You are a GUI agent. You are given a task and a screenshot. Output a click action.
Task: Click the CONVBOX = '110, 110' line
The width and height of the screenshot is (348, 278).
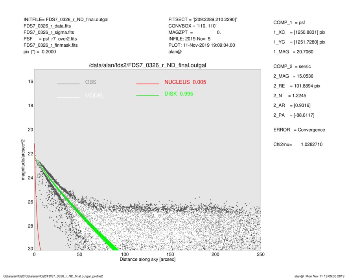(192, 26)
